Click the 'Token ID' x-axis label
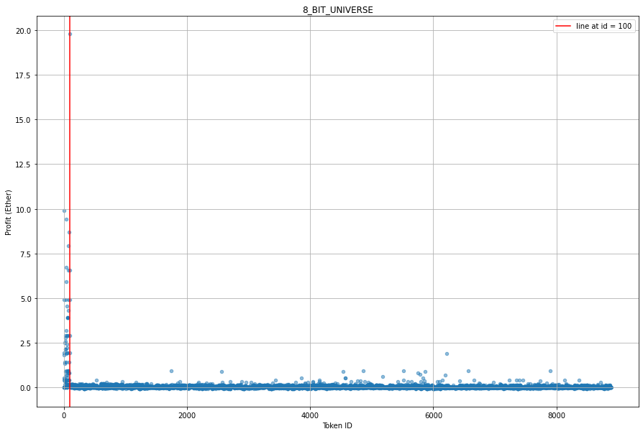The width and height of the screenshot is (643, 434). pos(337,425)
